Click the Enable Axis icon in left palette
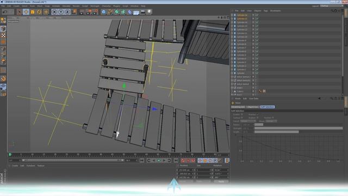 [3, 70]
